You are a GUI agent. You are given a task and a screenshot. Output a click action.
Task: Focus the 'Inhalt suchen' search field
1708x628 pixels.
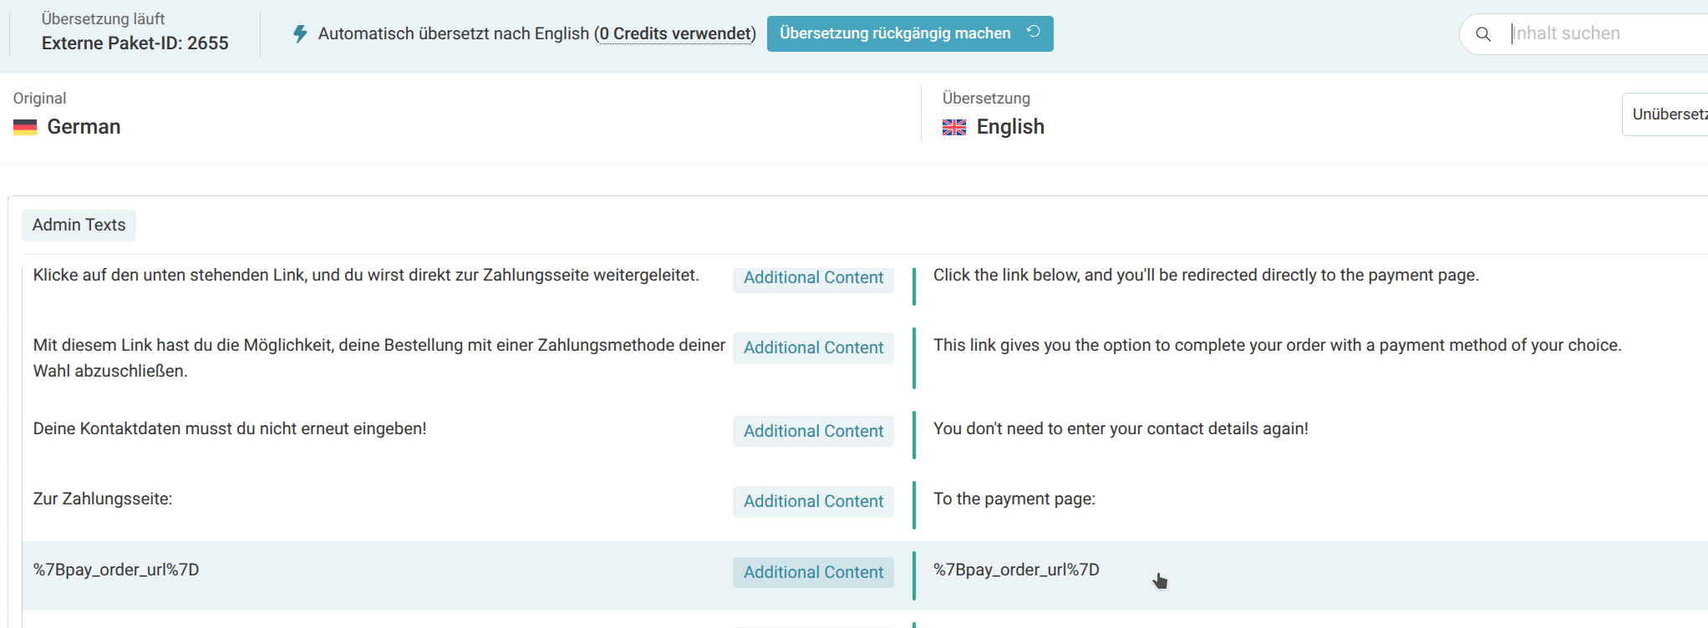point(1604,34)
